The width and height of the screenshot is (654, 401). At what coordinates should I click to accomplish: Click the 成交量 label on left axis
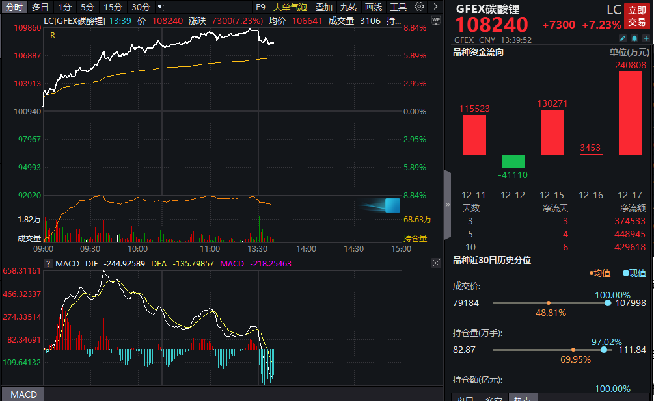point(29,238)
